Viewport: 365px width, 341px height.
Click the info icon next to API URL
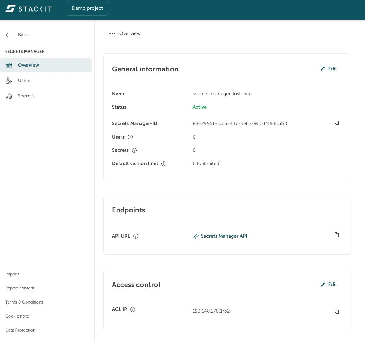[x=135, y=236]
